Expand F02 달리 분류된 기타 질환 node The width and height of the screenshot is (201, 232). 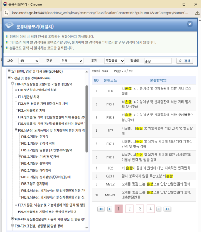pyautogui.click(x=16, y=103)
